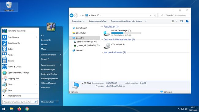Screen dimensions: 199x112
Task: Open address bar history dropdown
Action: pyautogui.click(x=151, y=16)
